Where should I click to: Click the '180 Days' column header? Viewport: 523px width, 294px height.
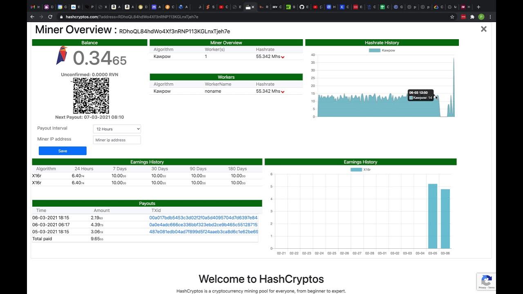237,169
